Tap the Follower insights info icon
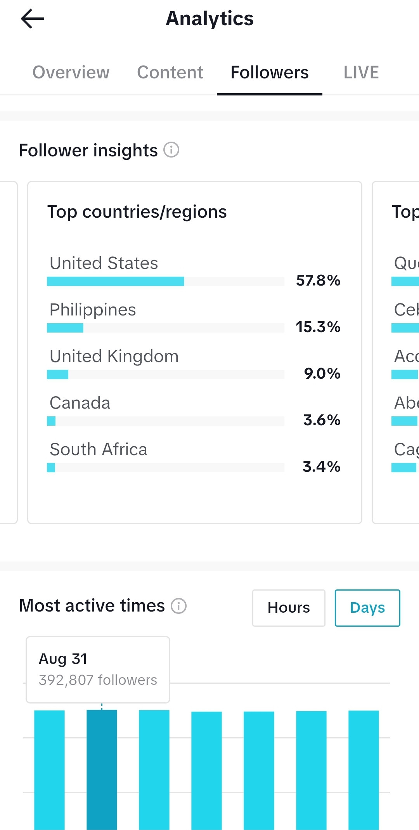Image resolution: width=419 pixels, height=830 pixels. 171,150
